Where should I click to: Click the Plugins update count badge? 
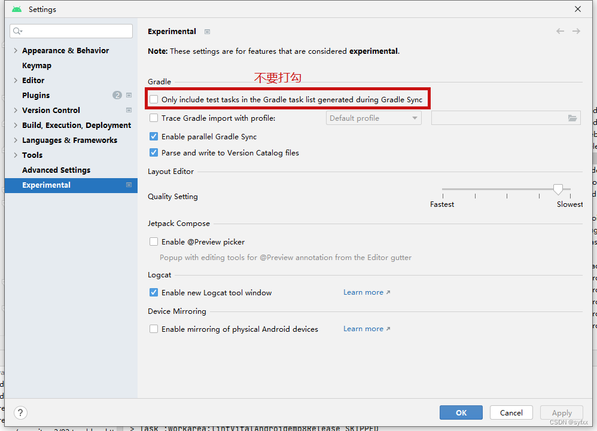pyautogui.click(x=117, y=95)
